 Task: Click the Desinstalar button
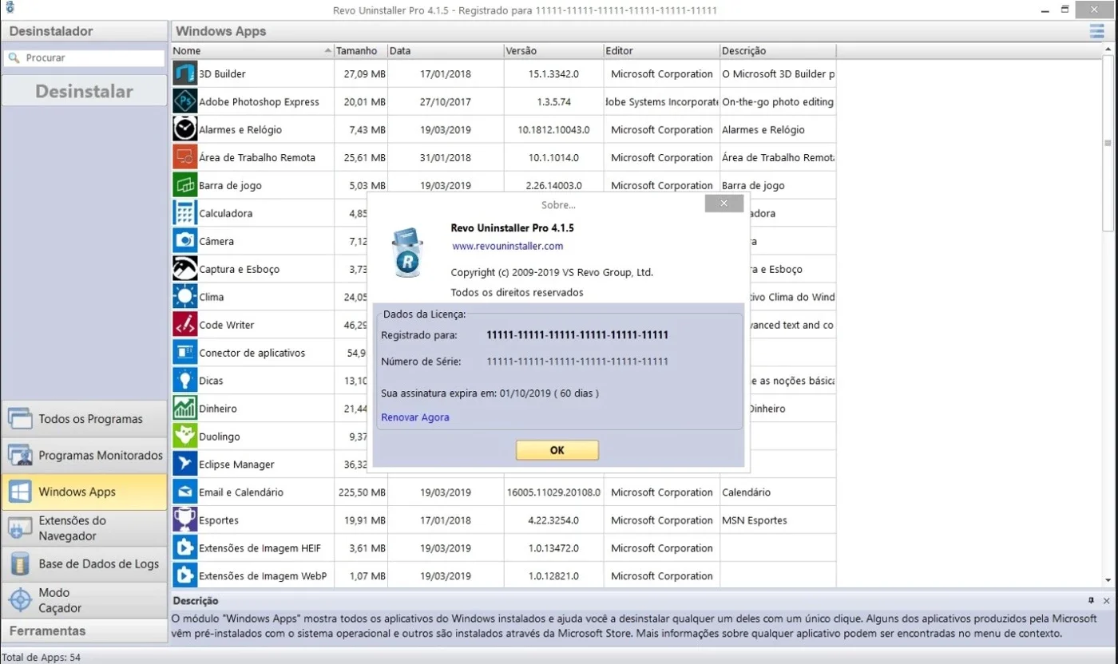point(84,91)
